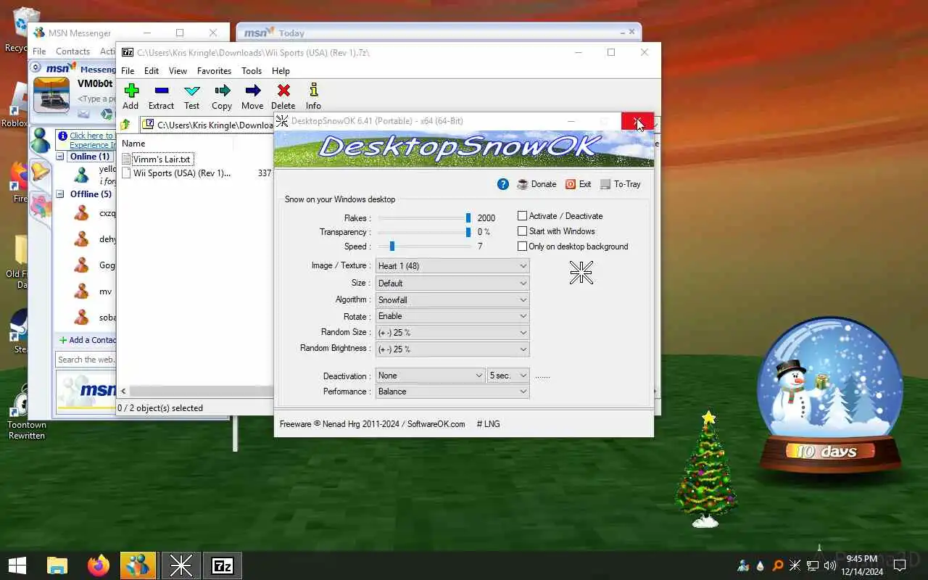
Task: Click the 7-Zip address path field
Action: pyautogui.click(x=207, y=125)
